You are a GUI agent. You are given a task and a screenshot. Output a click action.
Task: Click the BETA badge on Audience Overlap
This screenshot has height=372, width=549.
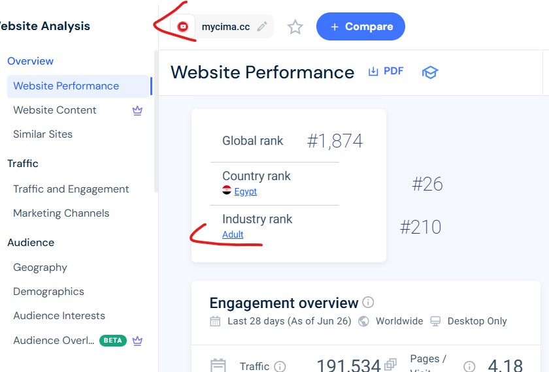tap(112, 341)
